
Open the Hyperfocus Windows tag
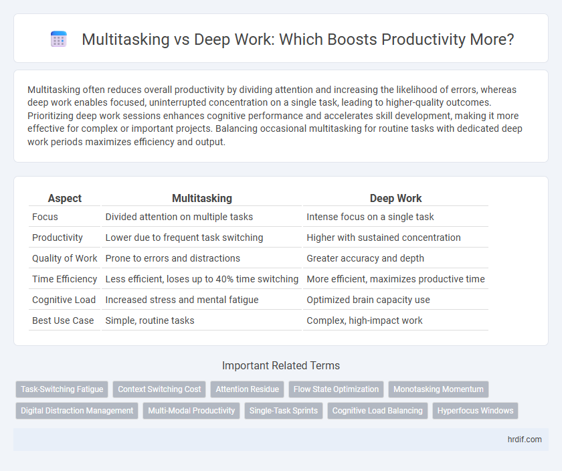[475, 411]
